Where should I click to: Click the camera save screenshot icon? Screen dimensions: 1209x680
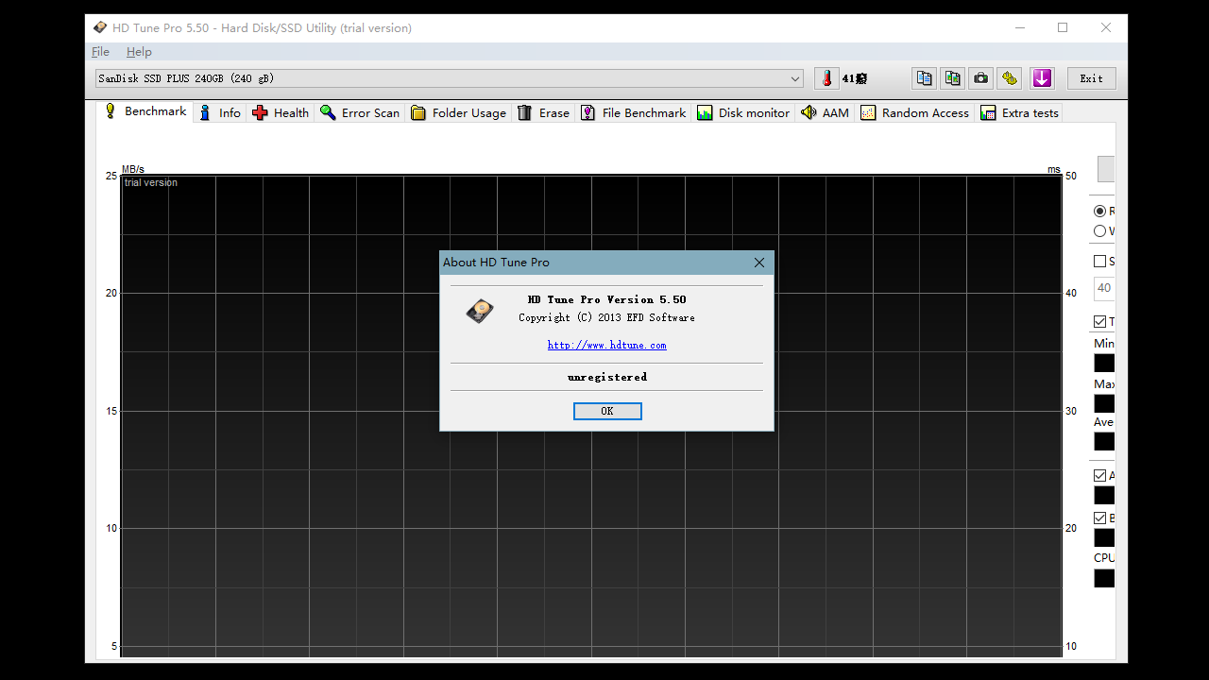981,78
